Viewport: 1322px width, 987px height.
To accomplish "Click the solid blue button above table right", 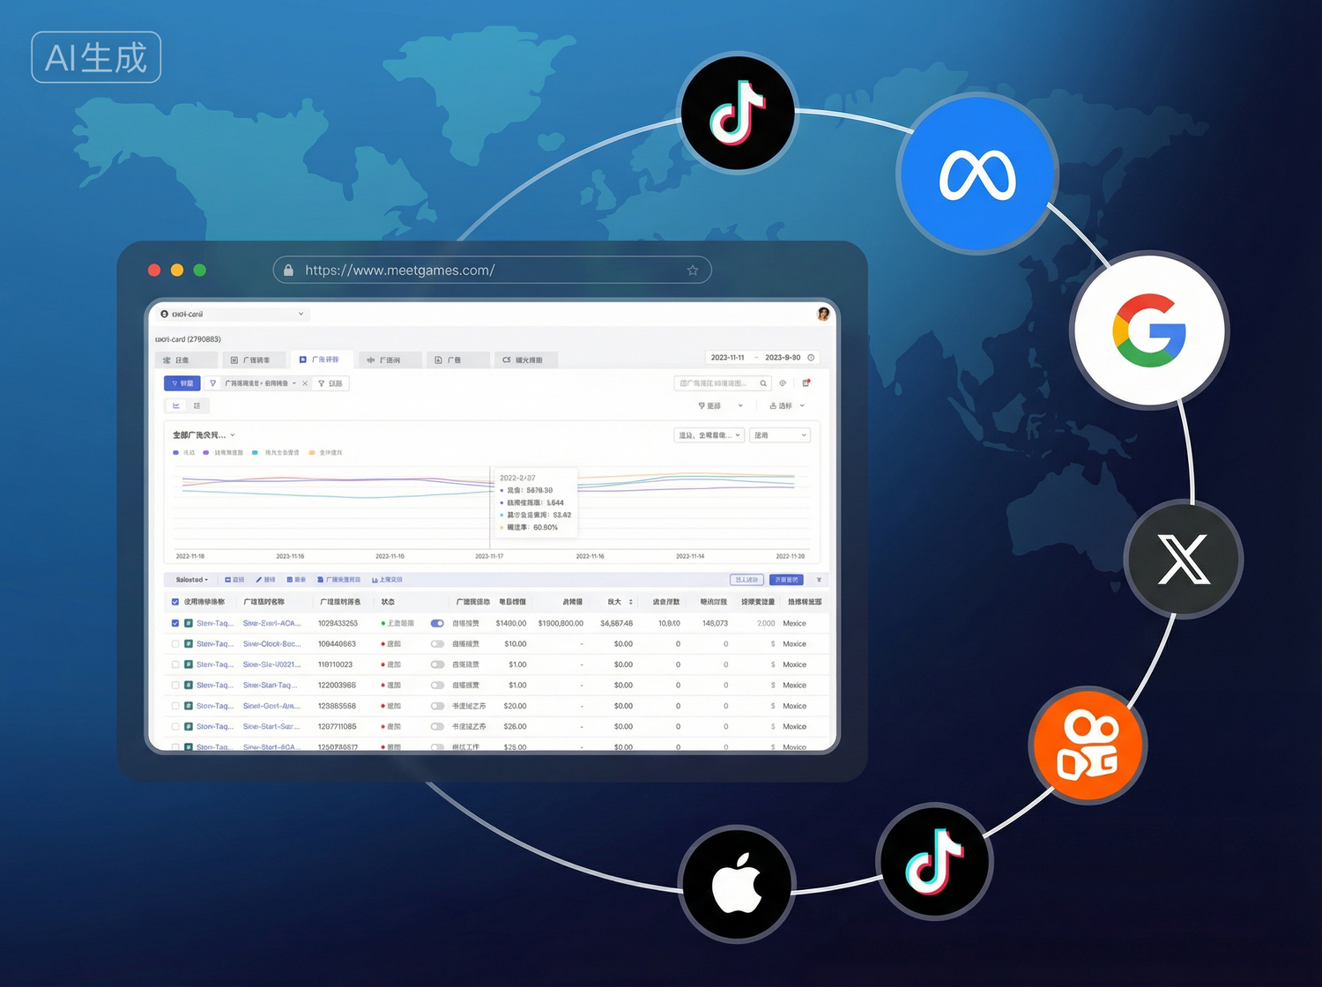I will click(x=786, y=580).
